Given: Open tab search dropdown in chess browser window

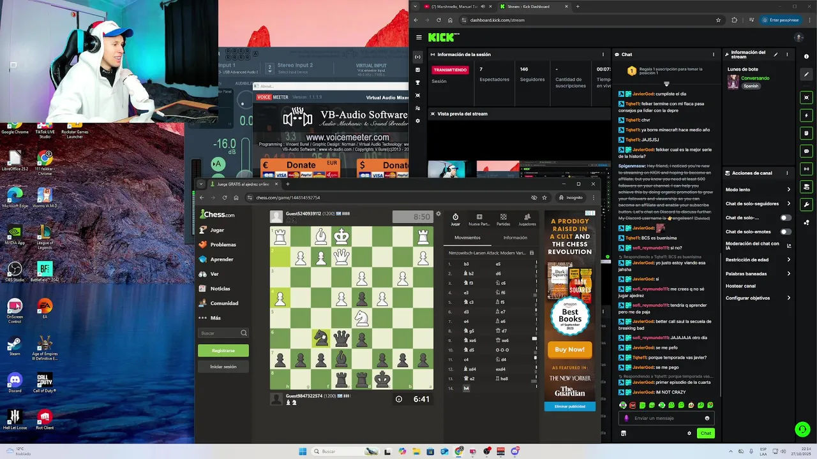Looking at the screenshot, I should [202, 184].
